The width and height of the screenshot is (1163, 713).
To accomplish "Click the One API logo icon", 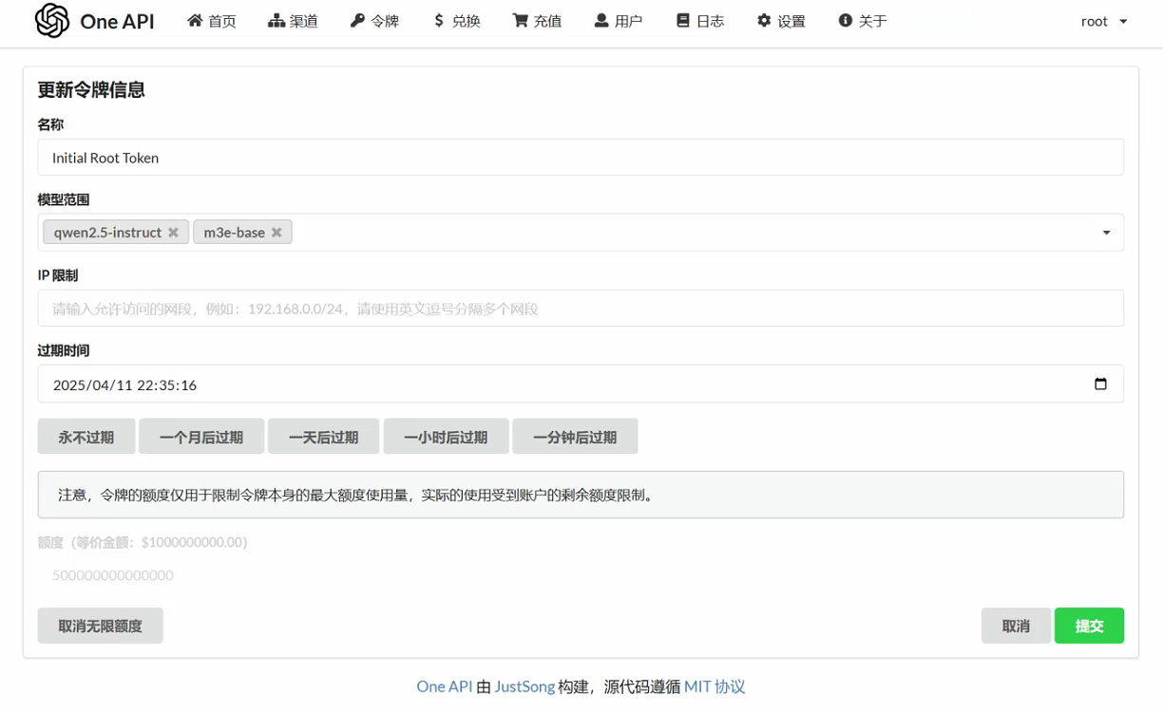I will point(52,21).
